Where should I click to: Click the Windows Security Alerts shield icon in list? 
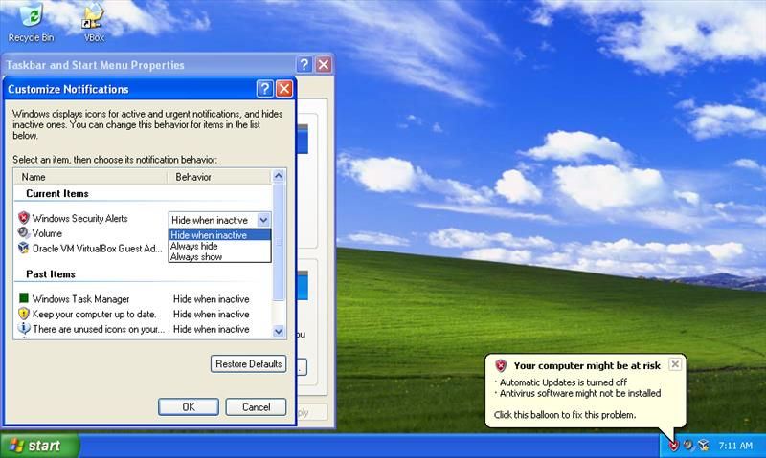pyautogui.click(x=23, y=218)
